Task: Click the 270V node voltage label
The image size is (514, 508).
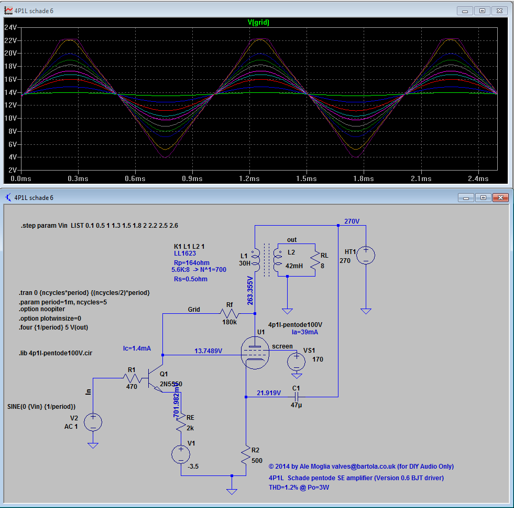Action: pyautogui.click(x=352, y=221)
